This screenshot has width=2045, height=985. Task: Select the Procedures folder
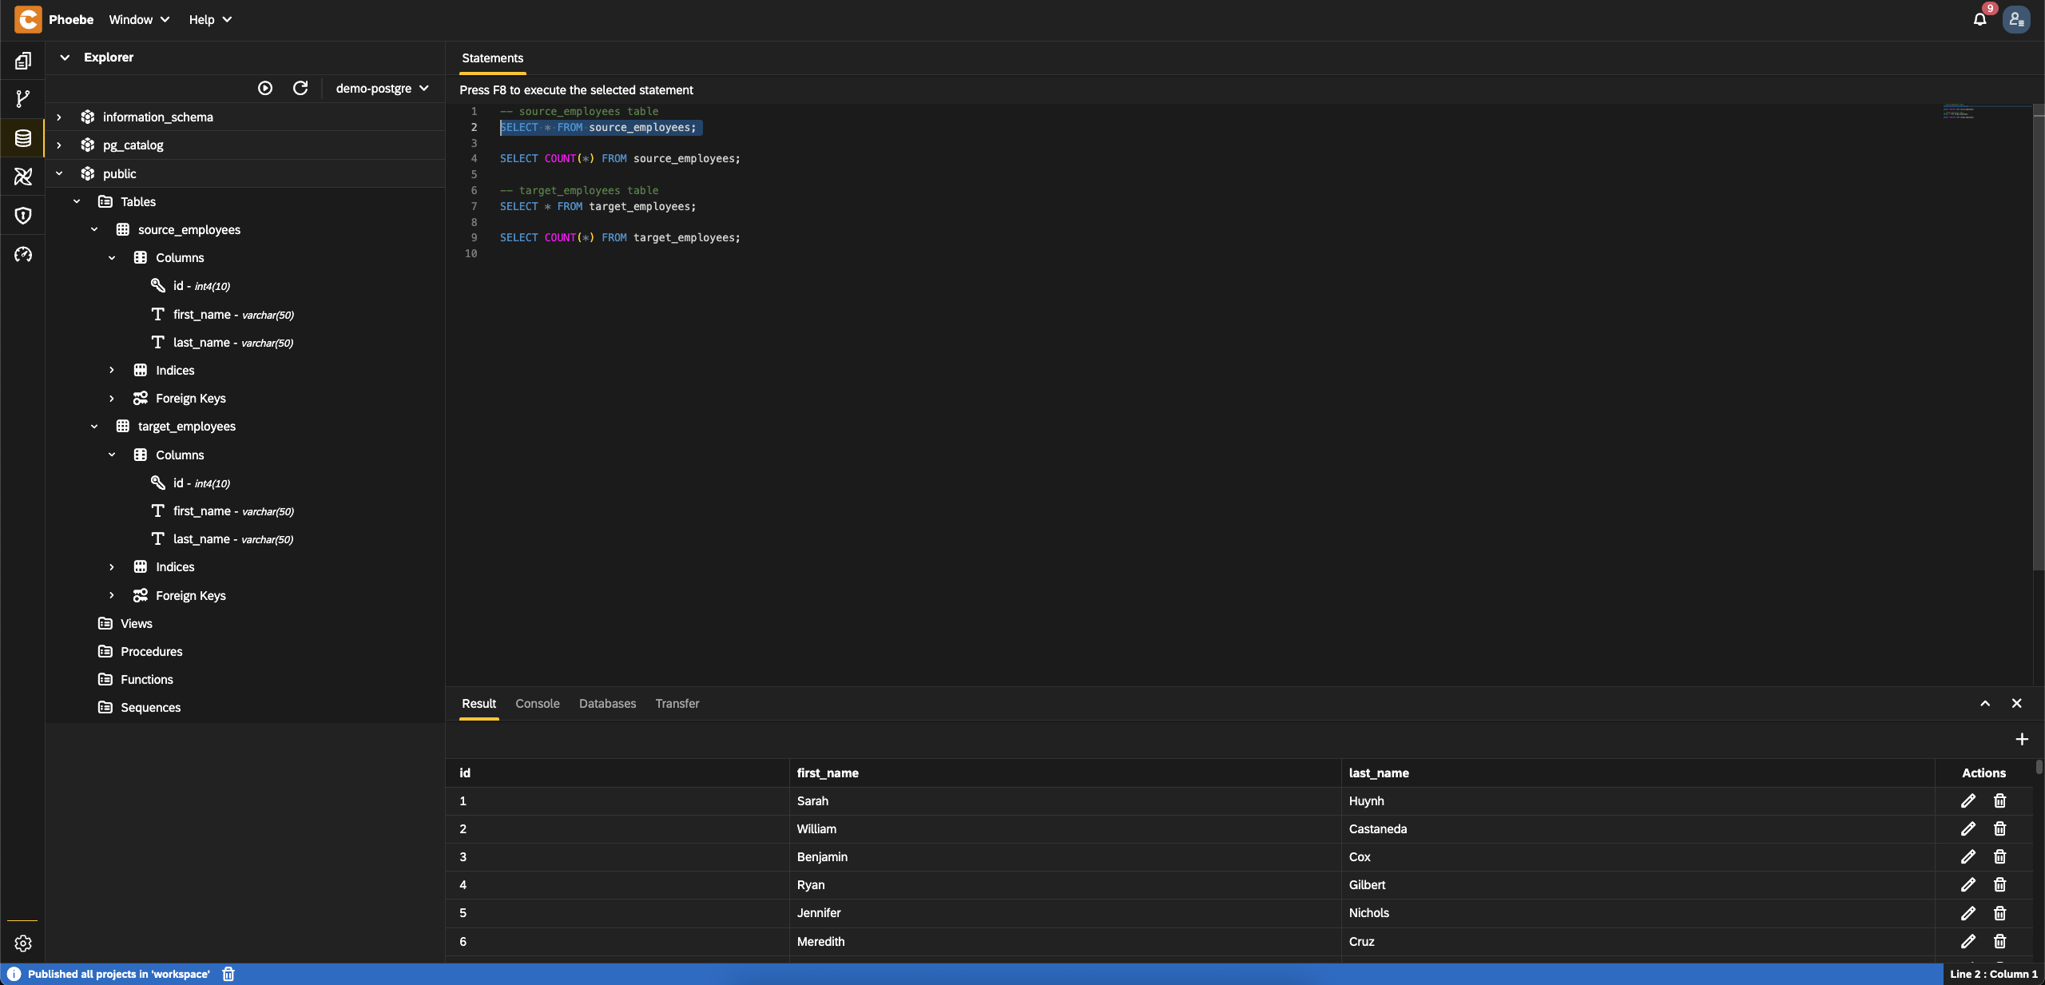tap(151, 651)
